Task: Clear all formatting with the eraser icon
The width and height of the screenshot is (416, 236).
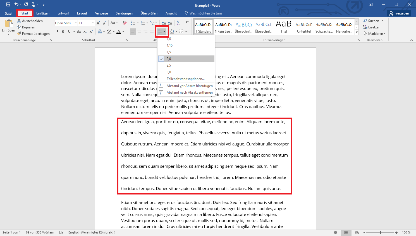Action: (125, 23)
